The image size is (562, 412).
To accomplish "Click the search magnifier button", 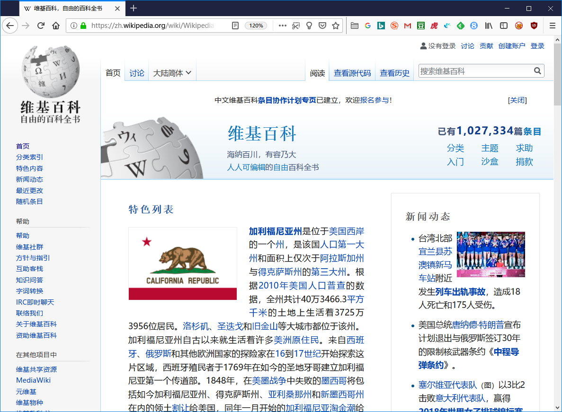I will (x=537, y=71).
